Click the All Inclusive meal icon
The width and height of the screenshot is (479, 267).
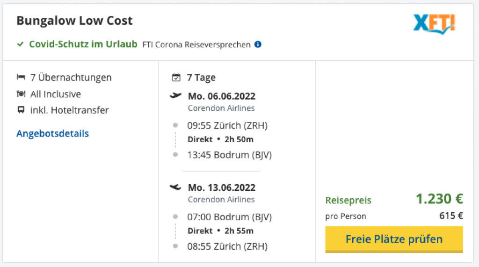(x=21, y=94)
